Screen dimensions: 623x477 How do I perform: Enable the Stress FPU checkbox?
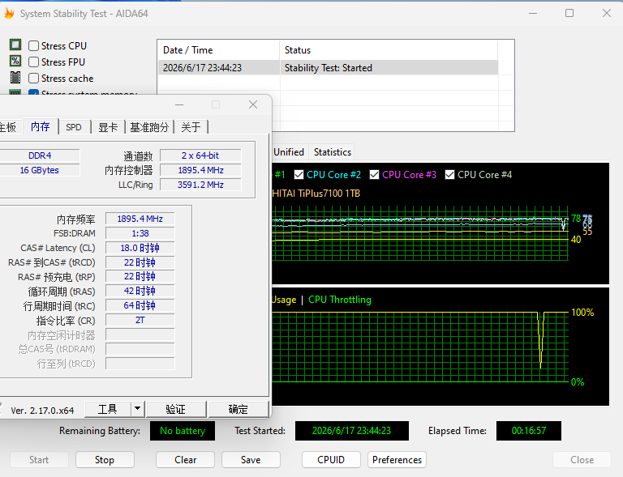coord(34,62)
